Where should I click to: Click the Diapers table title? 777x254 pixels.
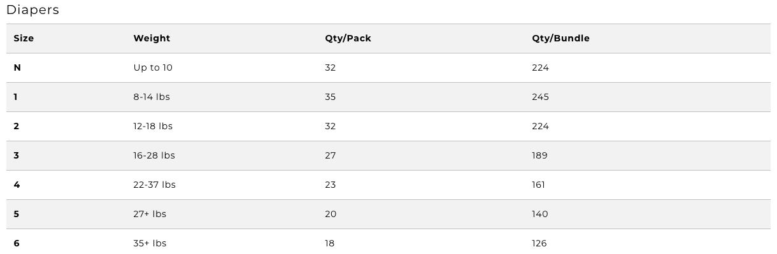32,10
